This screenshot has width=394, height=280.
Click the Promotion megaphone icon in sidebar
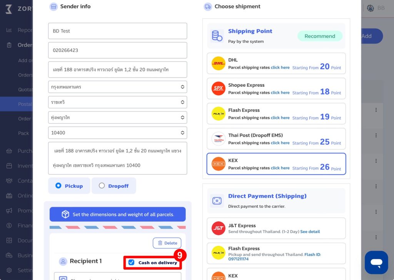[9, 210]
